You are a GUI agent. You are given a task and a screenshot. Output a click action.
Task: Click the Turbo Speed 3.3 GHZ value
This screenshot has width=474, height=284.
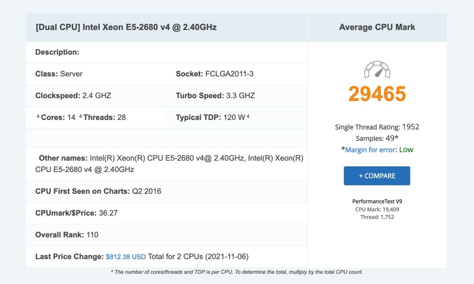click(240, 95)
